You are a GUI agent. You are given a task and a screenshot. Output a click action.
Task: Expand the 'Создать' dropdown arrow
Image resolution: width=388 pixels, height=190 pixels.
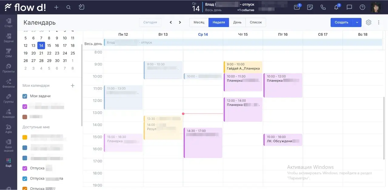(357, 22)
